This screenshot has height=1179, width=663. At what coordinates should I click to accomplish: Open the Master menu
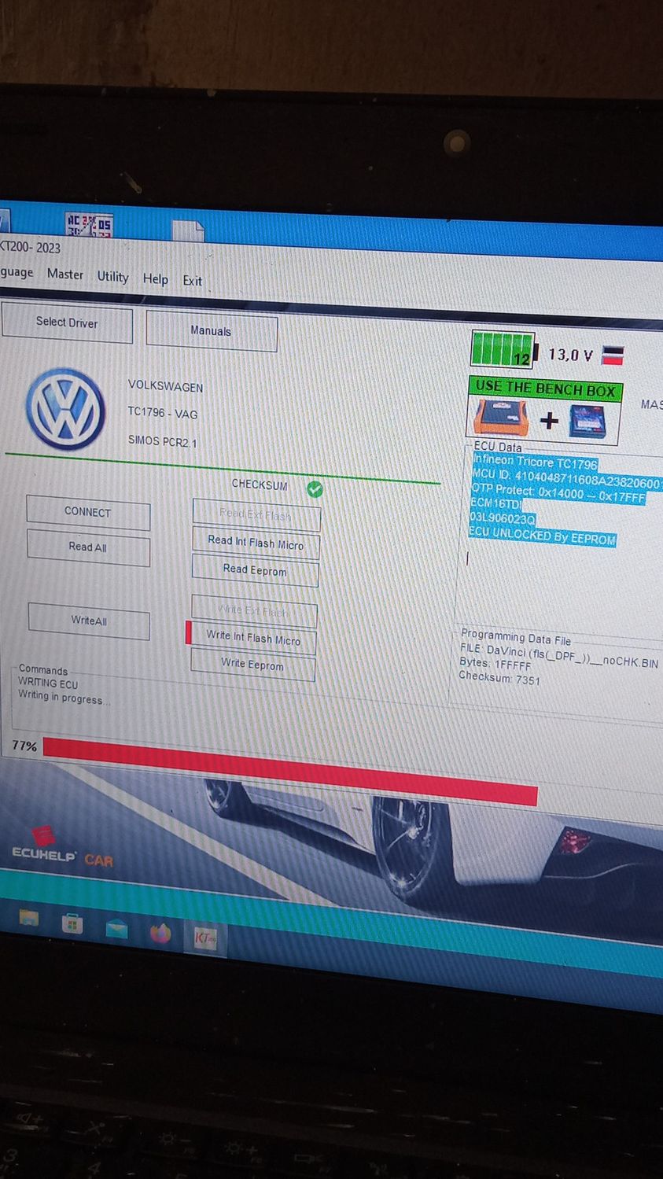pyautogui.click(x=64, y=274)
